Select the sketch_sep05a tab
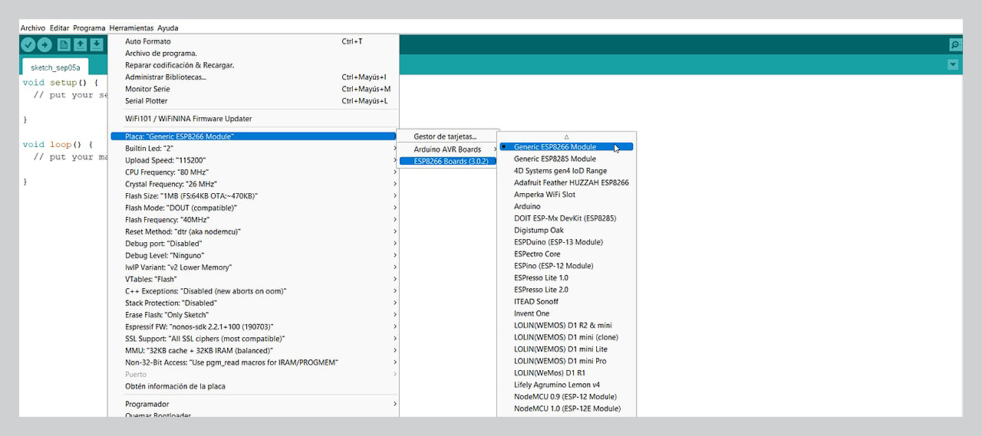 [x=55, y=67]
